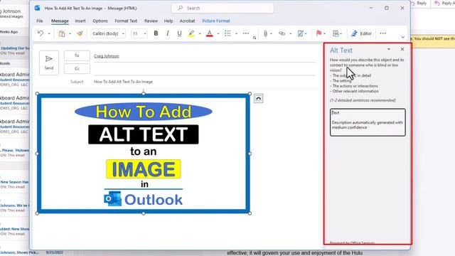
Task: Open the Acrobat tab
Action: [x=187, y=21]
